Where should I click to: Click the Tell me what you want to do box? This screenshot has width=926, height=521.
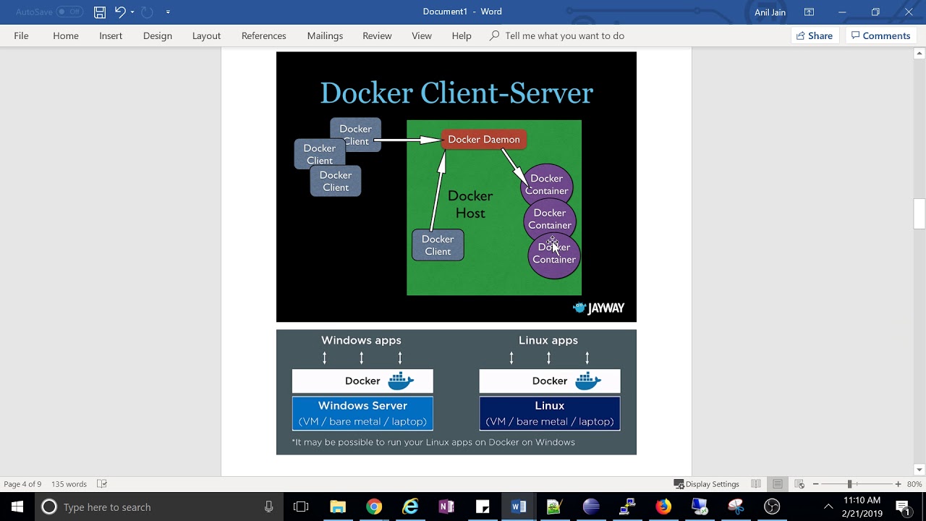(x=557, y=35)
